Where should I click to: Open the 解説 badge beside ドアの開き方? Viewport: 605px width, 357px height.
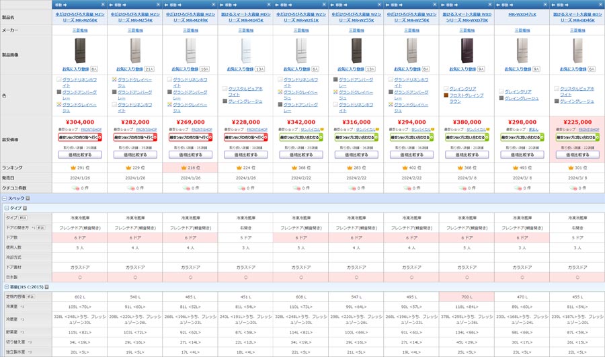pos(40,228)
